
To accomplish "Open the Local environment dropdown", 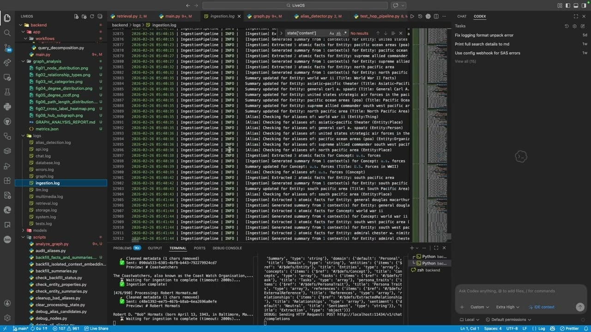I will coord(470,320).
